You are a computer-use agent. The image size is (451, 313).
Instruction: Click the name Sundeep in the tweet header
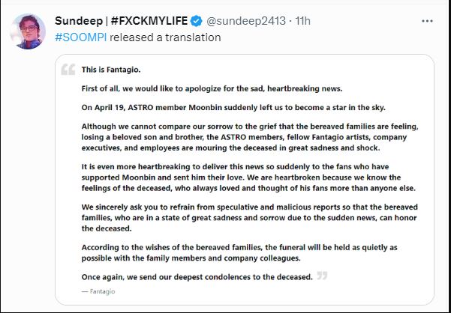(79, 21)
